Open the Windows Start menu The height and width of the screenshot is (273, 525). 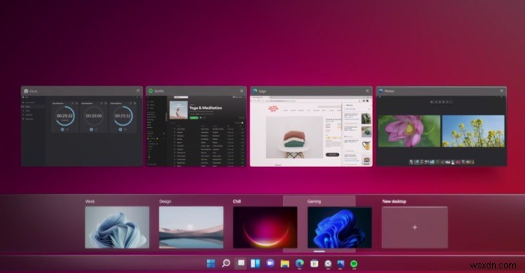(x=211, y=264)
